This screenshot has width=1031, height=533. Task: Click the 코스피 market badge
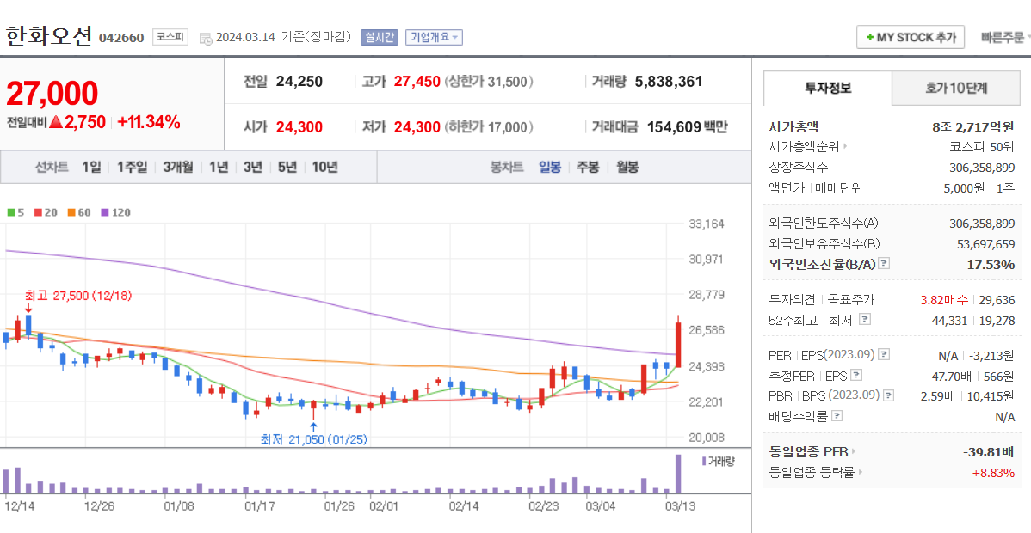pyautogui.click(x=170, y=38)
